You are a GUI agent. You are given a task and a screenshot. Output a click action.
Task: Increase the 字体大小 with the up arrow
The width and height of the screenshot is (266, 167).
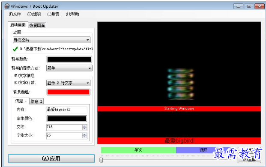coord(84,134)
